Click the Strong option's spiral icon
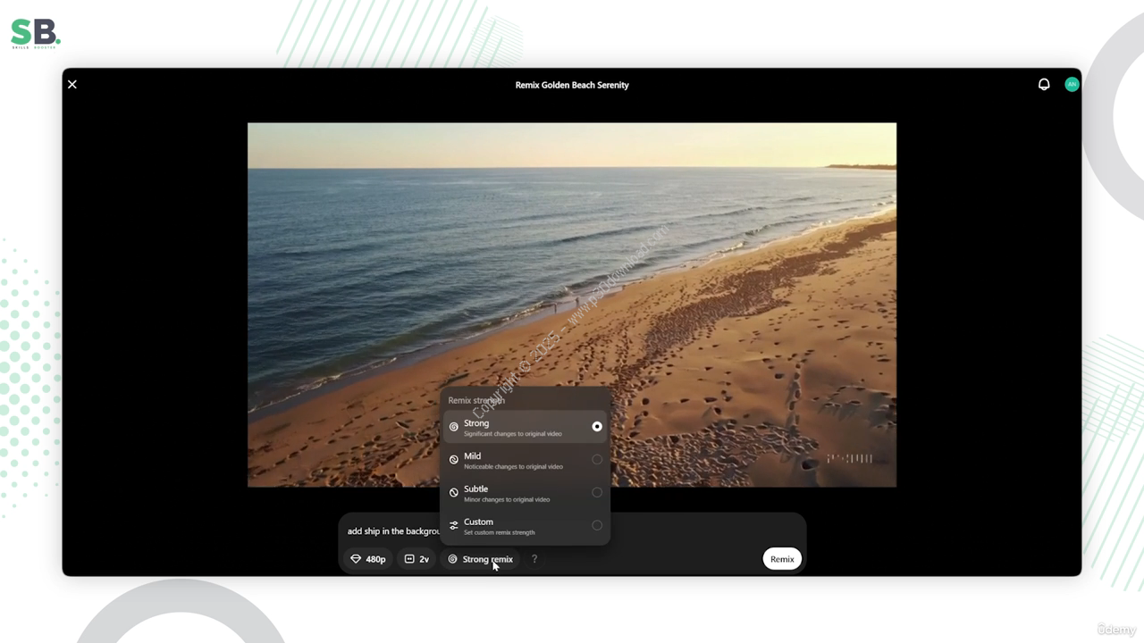Image resolution: width=1144 pixels, height=643 pixels. (454, 427)
